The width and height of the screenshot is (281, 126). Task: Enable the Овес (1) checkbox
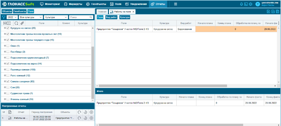point(8,46)
